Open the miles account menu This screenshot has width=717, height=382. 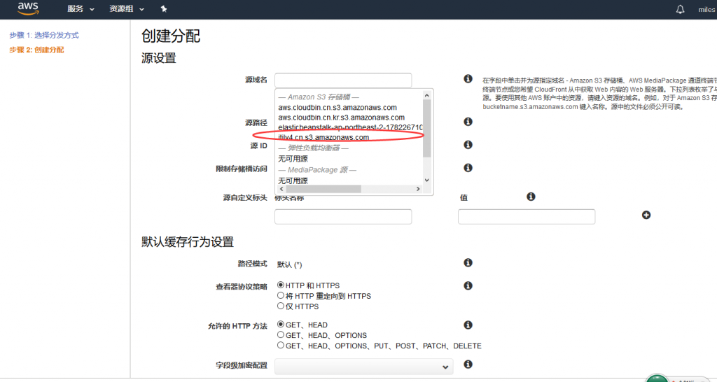tap(707, 9)
